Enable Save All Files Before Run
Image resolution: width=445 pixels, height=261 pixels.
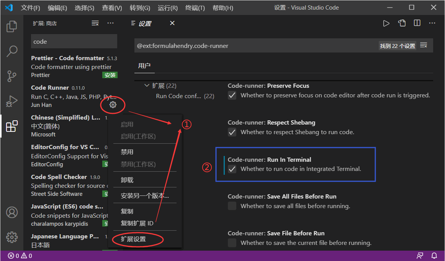[x=232, y=206]
